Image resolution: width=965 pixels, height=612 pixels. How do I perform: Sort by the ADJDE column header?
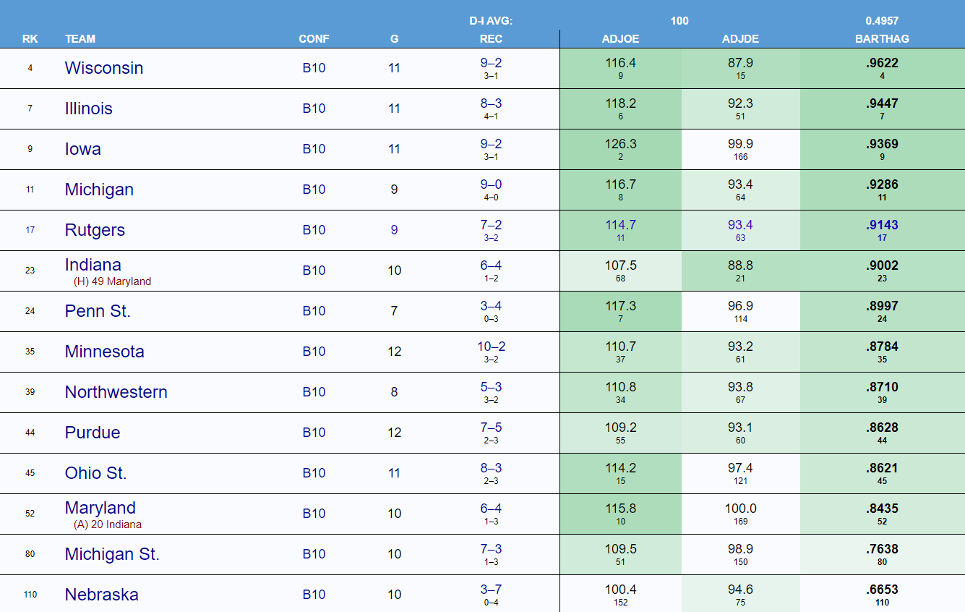click(x=740, y=39)
